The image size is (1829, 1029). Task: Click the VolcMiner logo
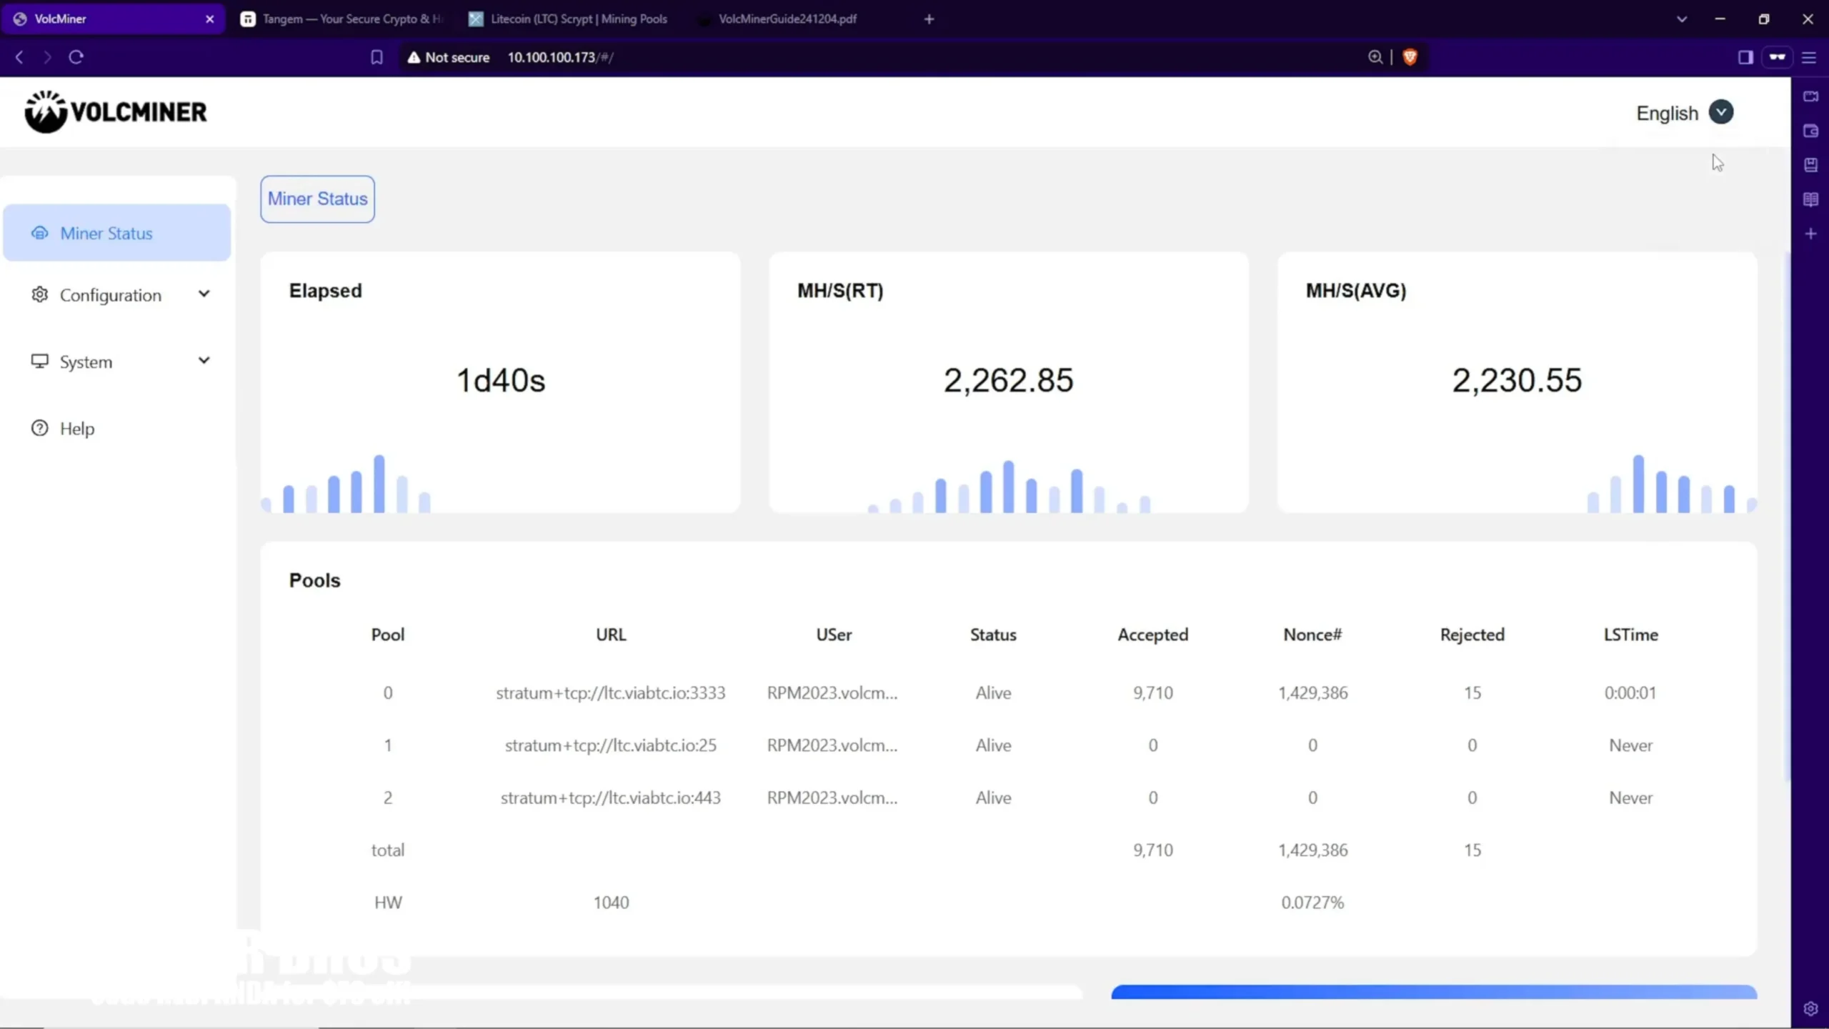(x=116, y=111)
